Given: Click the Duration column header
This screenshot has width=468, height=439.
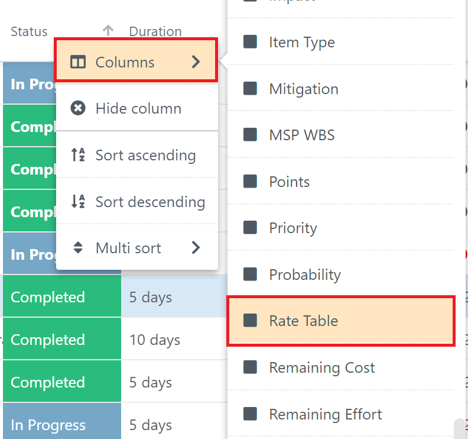Looking at the screenshot, I should pyautogui.click(x=155, y=31).
